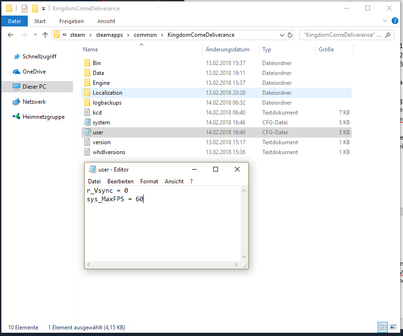The image size is (403, 336).
Task: Click steamapps in the address path
Action: click(x=109, y=35)
